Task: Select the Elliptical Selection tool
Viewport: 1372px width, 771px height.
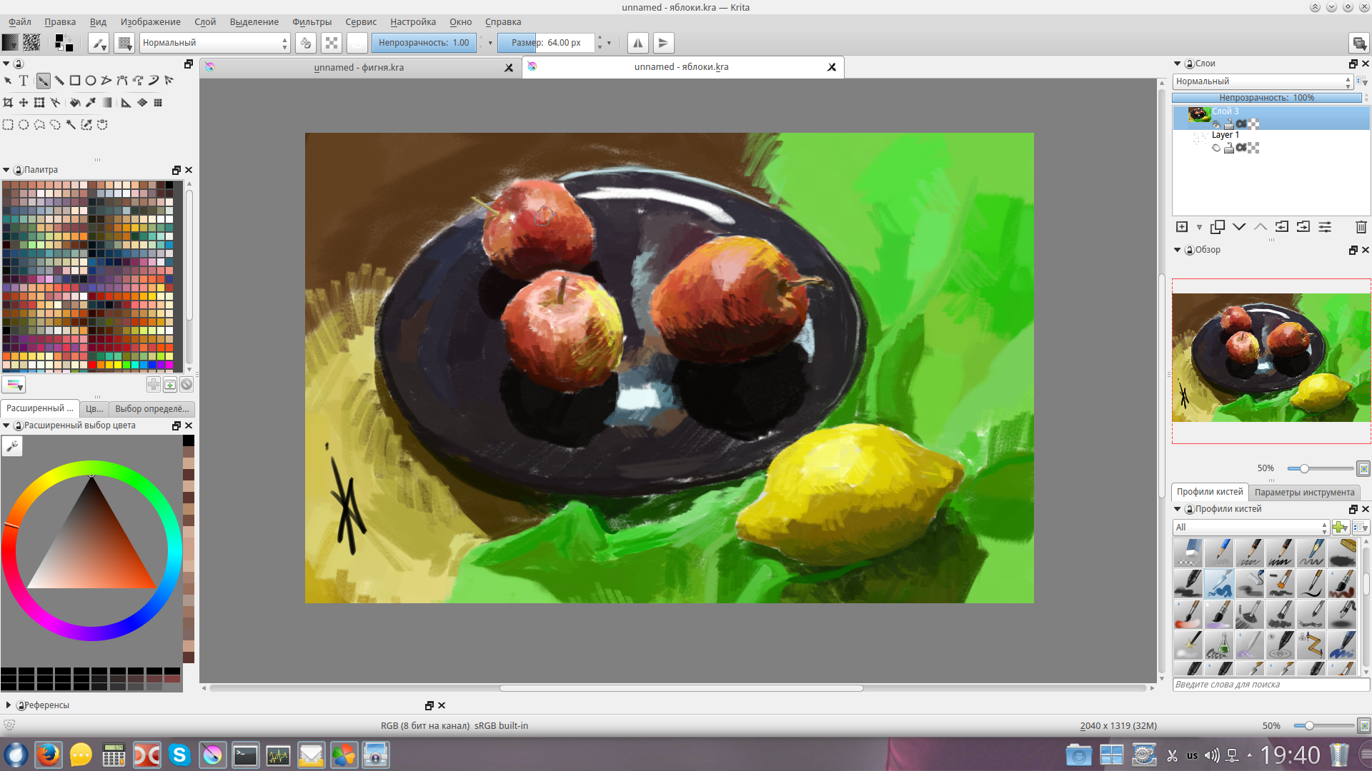Action: (x=24, y=125)
